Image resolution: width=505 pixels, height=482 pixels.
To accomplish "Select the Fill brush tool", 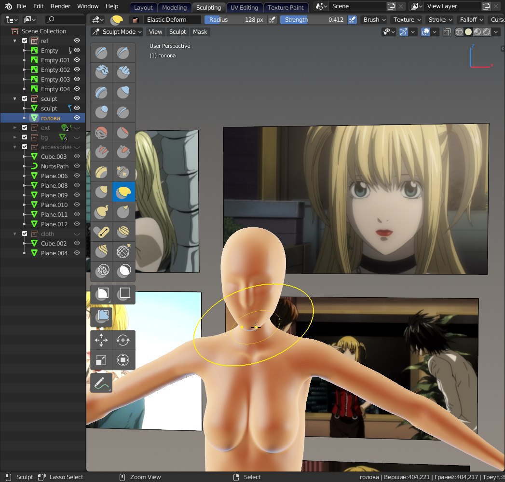I will tap(101, 152).
